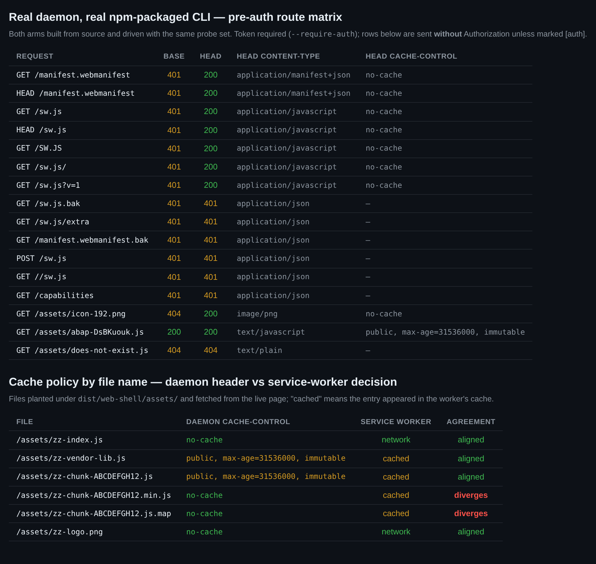The height and width of the screenshot is (564, 596).
Task: Click the DAEMON CACHE-CONTROL column header
Action: pyautogui.click(x=238, y=422)
